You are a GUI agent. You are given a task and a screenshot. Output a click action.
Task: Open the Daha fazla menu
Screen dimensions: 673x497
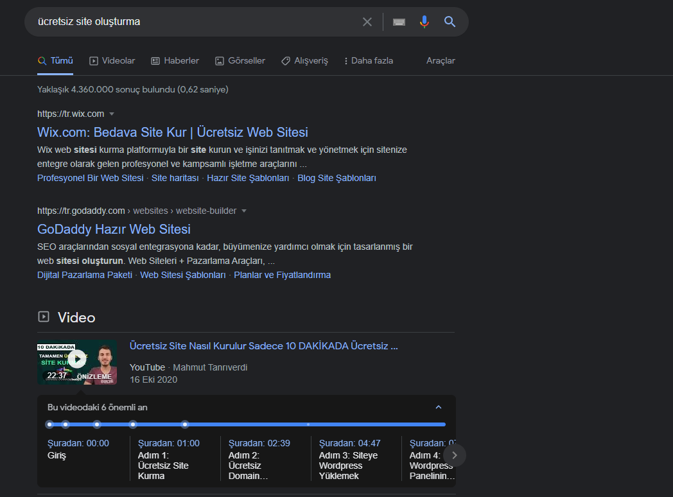tap(369, 61)
